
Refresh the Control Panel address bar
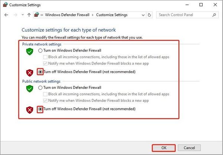click(149, 15)
